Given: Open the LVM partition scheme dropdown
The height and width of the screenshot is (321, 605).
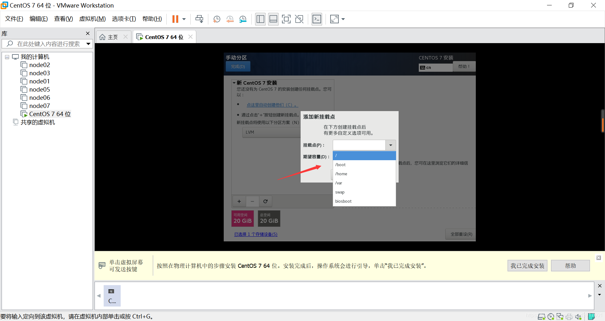Looking at the screenshot, I should click(x=272, y=132).
